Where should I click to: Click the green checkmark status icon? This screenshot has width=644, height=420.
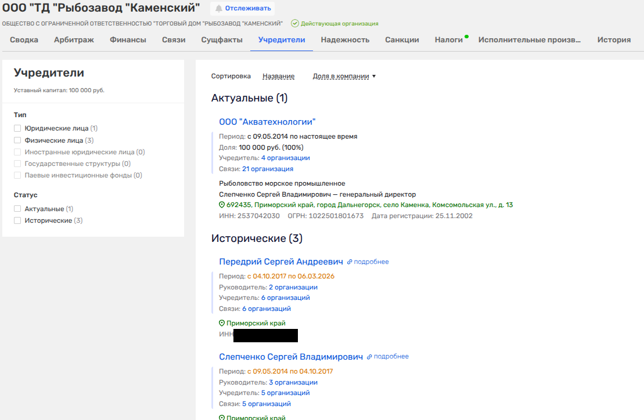click(295, 24)
